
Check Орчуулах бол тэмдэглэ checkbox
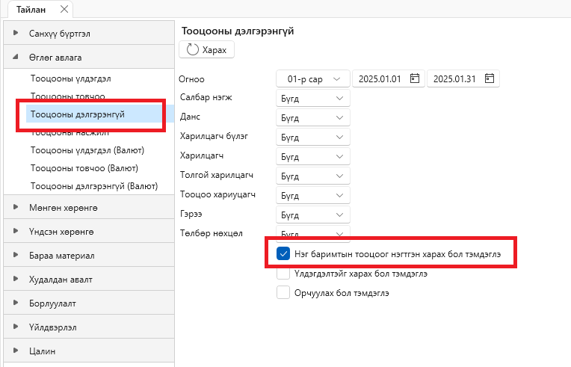pos(283,292)
